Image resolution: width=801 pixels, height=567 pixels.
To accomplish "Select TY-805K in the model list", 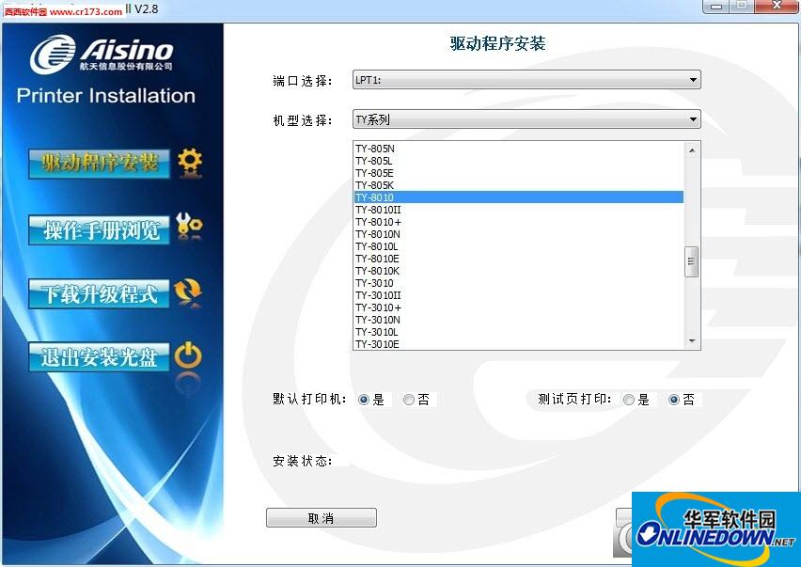I will (x=519, y=185).
